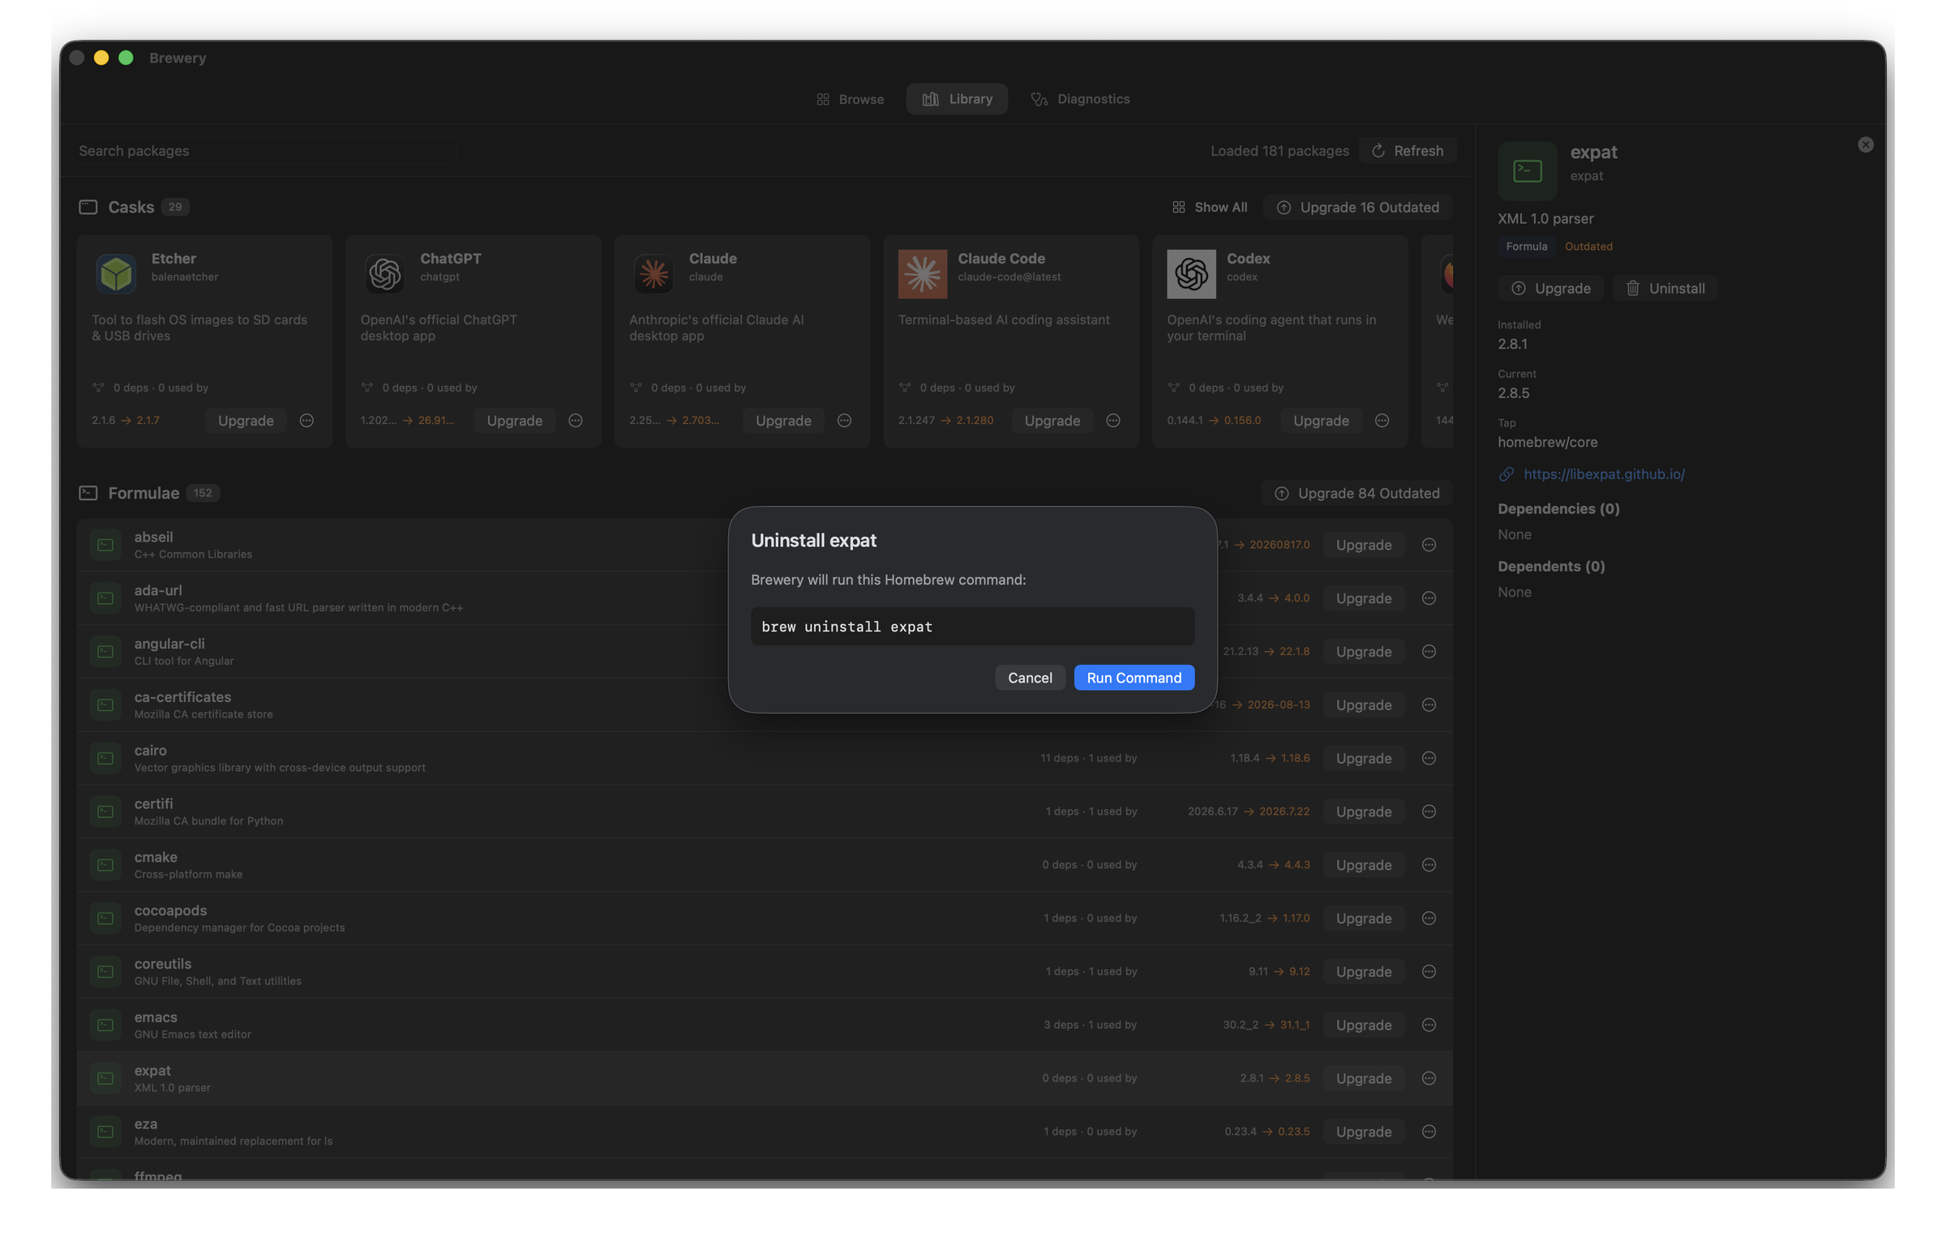Open more options for Etcher cask

coord(306,420)
